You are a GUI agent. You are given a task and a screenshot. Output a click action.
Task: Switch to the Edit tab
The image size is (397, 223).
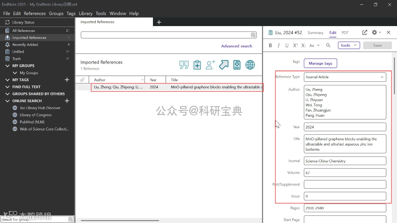tap(333, 33)
